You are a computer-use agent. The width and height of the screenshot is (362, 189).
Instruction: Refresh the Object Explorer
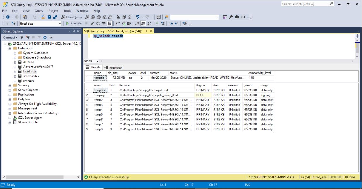(45, 37)
